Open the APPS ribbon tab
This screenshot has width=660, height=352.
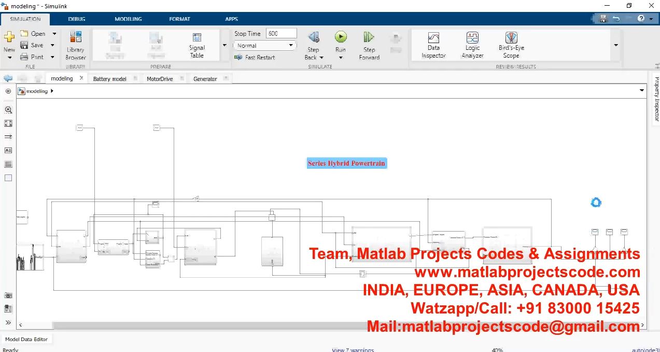click(231, 19)
